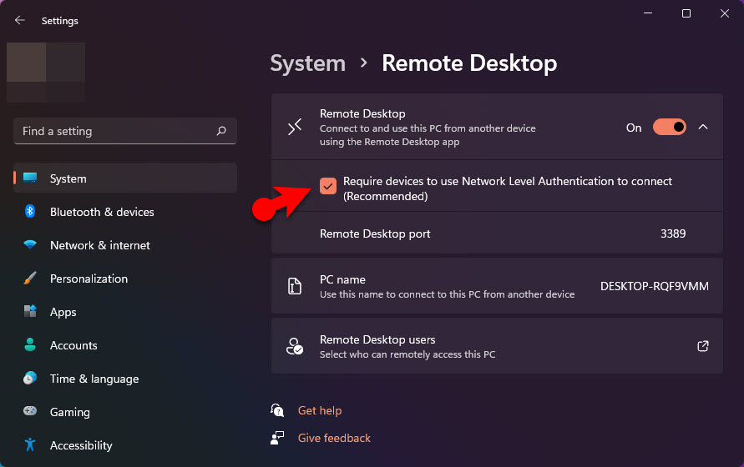Open Gaming settings
This screenshot has width=744, height=467.
(x=125, y=411)
